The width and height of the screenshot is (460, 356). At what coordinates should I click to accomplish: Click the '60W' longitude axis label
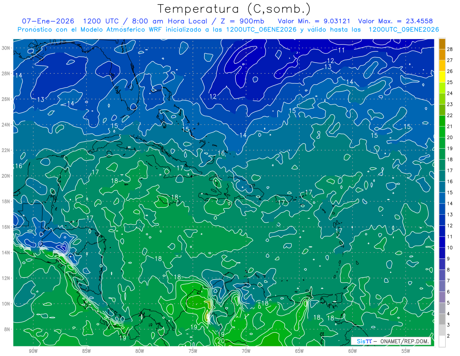click(353, 351)
